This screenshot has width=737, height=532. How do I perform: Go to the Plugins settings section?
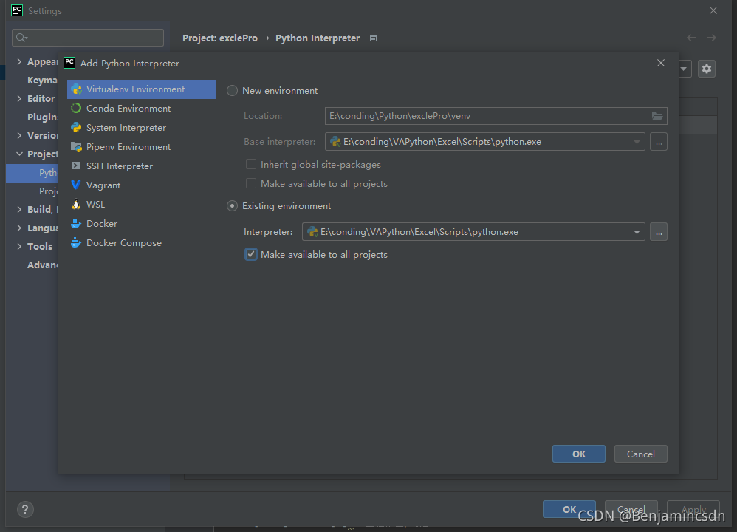[x=41, y=117]
